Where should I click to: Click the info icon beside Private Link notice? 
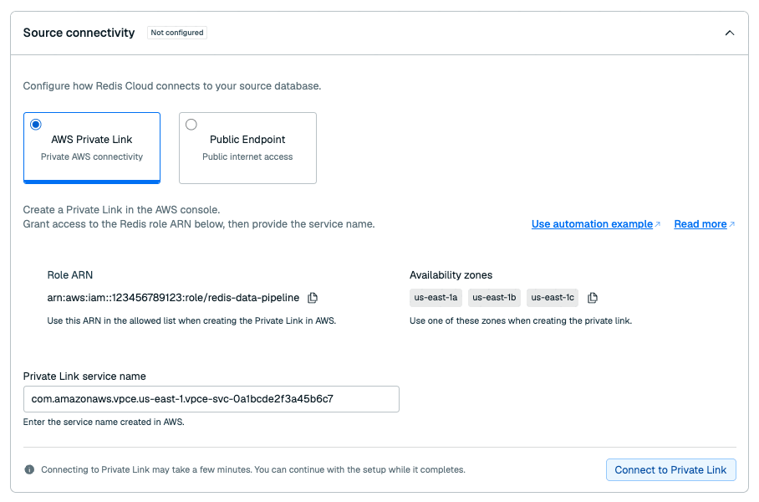pos(29,469)
